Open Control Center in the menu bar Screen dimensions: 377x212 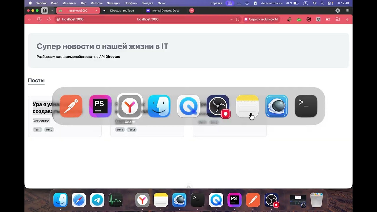tap(330, 3)
